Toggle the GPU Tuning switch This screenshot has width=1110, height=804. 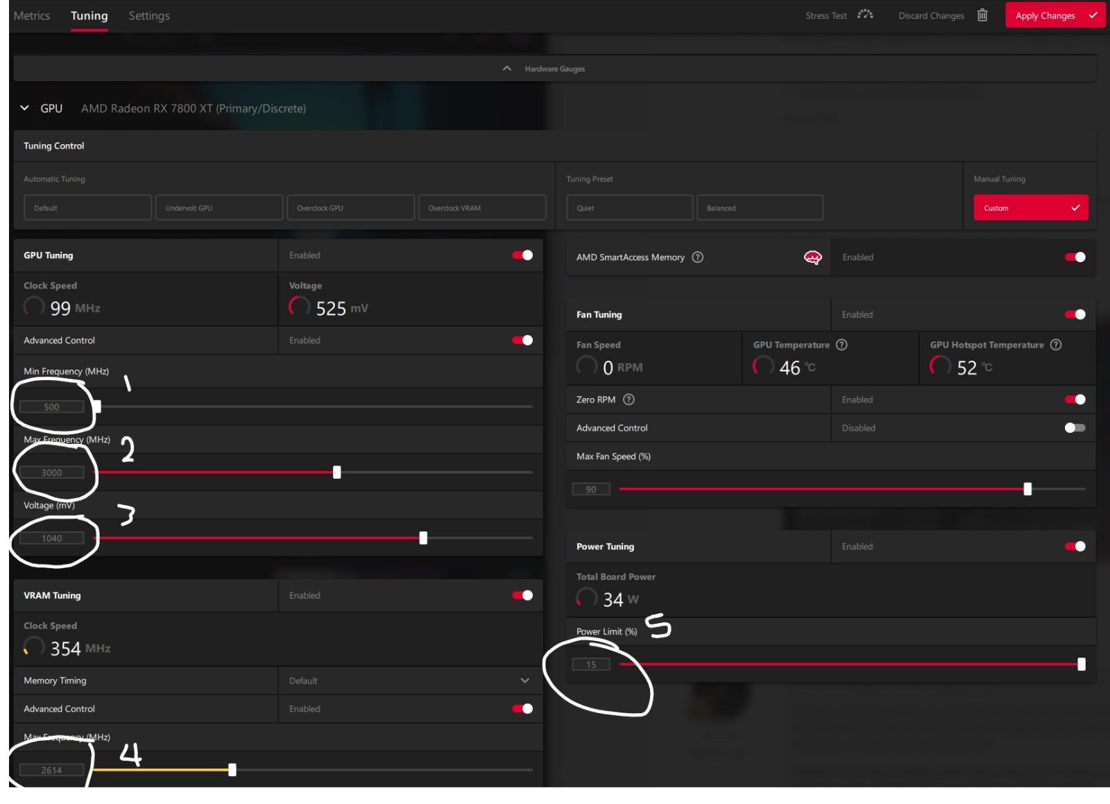522,255
